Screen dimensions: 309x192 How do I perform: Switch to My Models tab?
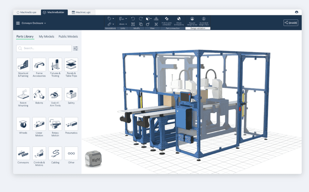coord(47,37)
